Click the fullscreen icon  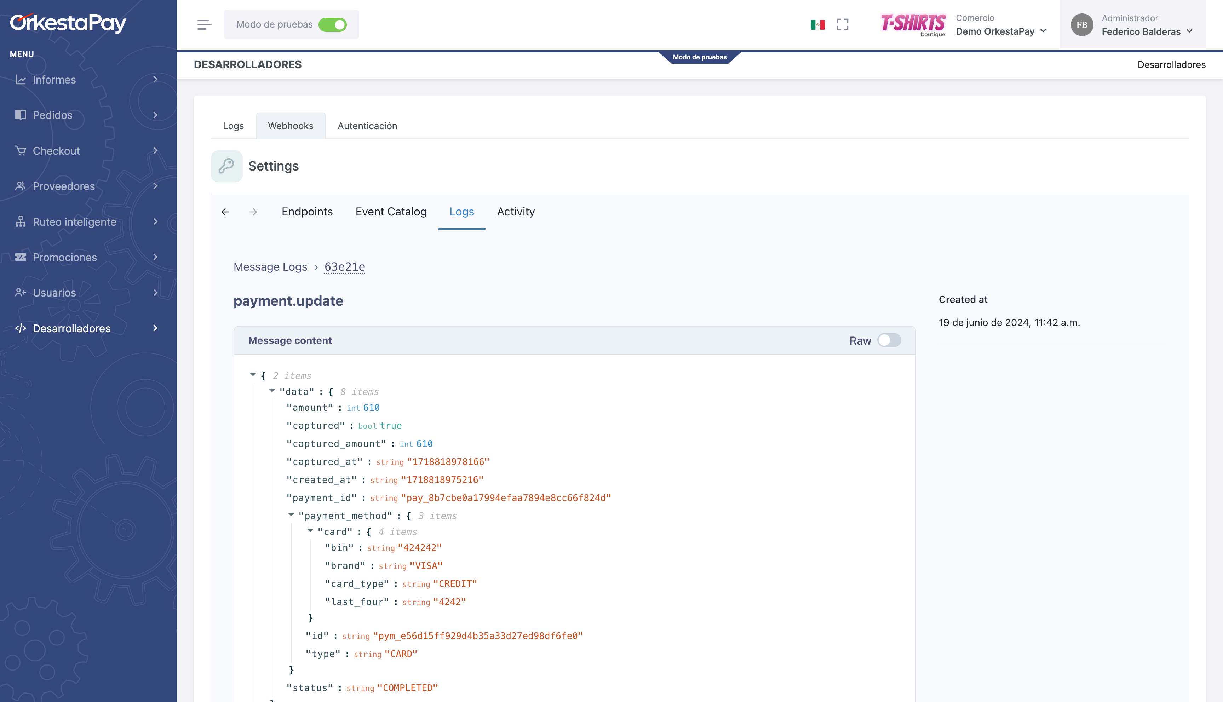[x=842, y=24]
